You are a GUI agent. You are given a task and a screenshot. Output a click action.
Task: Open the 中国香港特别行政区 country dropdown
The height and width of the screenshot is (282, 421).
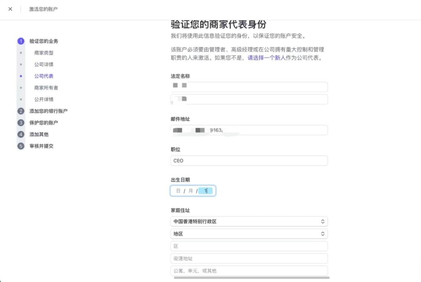249,222
